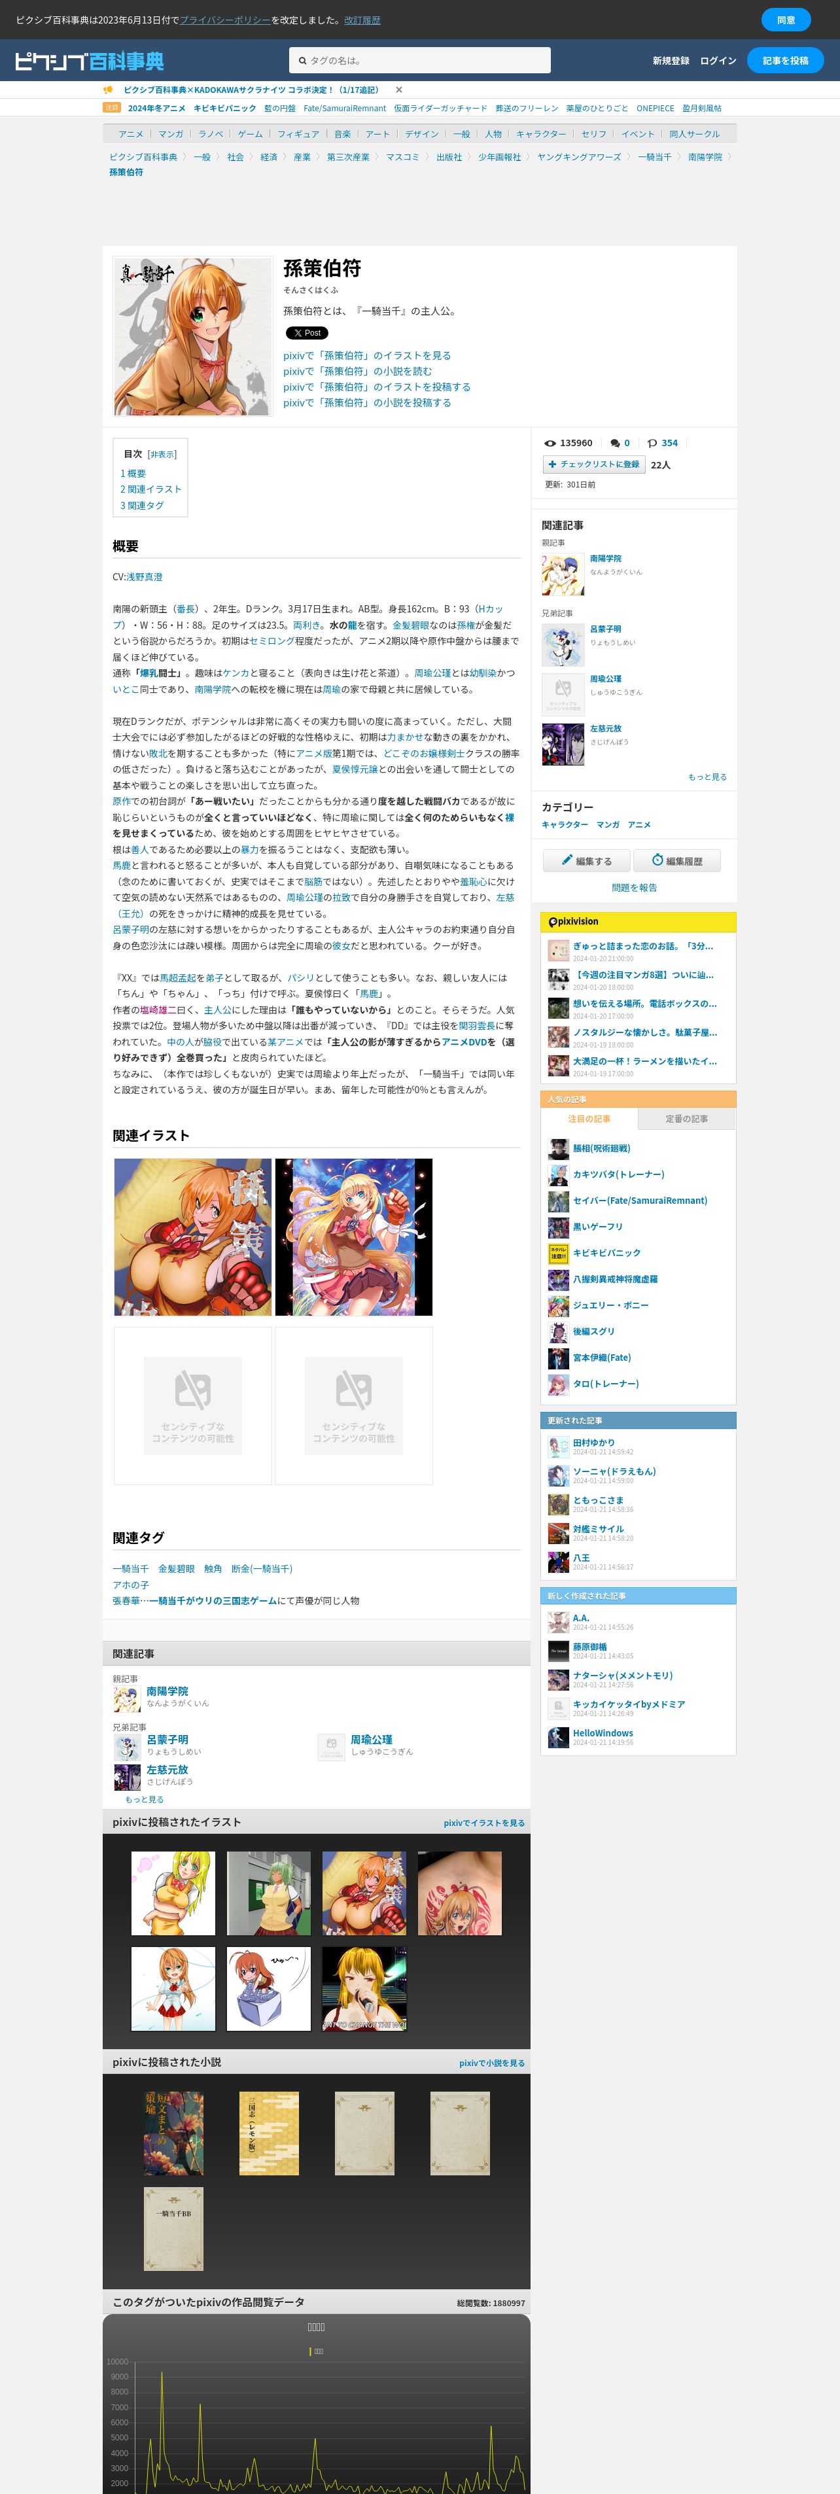Screen dimensions: 840x2494
Task: Click the pencil edit icon button 編集する
Action: [x=586, y=861]
